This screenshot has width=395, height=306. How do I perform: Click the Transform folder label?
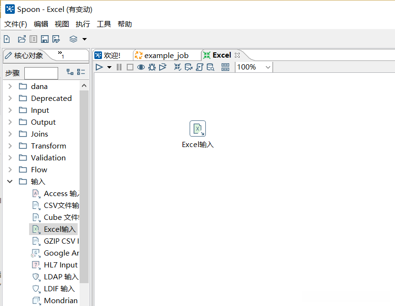click(x=49, y=146)
